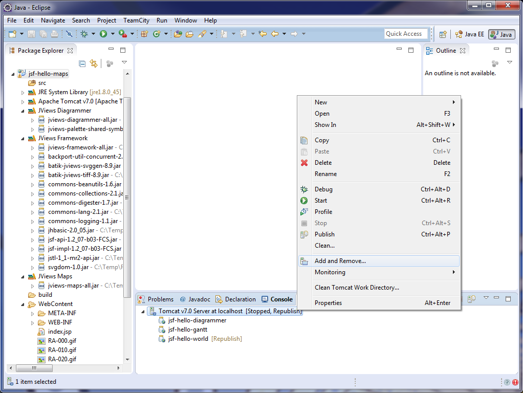The height and width of the screenshot is (393, 523).
Task: Open the Package Explorer view menu arrow
Action: tap(124, 62)
